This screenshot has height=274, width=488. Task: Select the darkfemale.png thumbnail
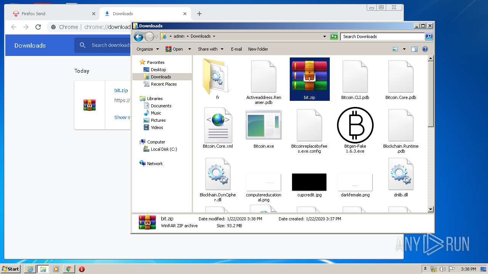[355, 182]
